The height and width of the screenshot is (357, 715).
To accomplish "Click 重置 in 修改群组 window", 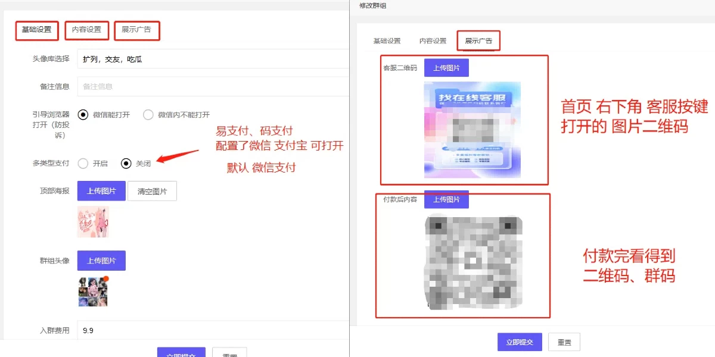I will [564, 342].
